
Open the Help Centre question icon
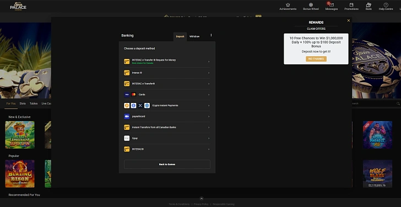(386, 5)
